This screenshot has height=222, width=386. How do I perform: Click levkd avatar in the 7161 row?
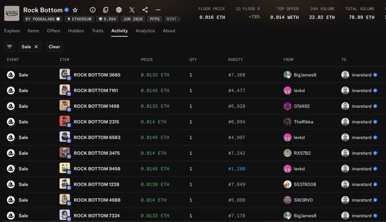point(287,91)
